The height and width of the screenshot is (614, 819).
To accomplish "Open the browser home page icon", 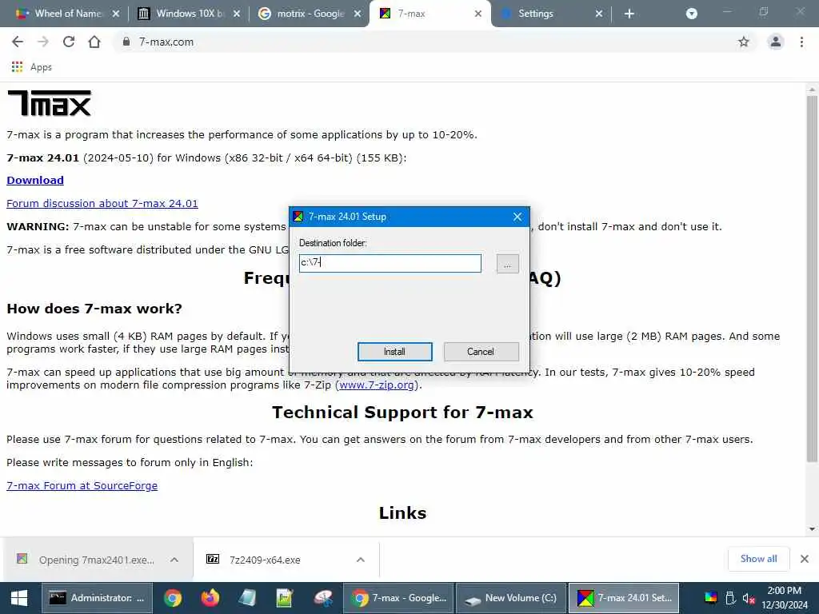I will coord(94,42).
